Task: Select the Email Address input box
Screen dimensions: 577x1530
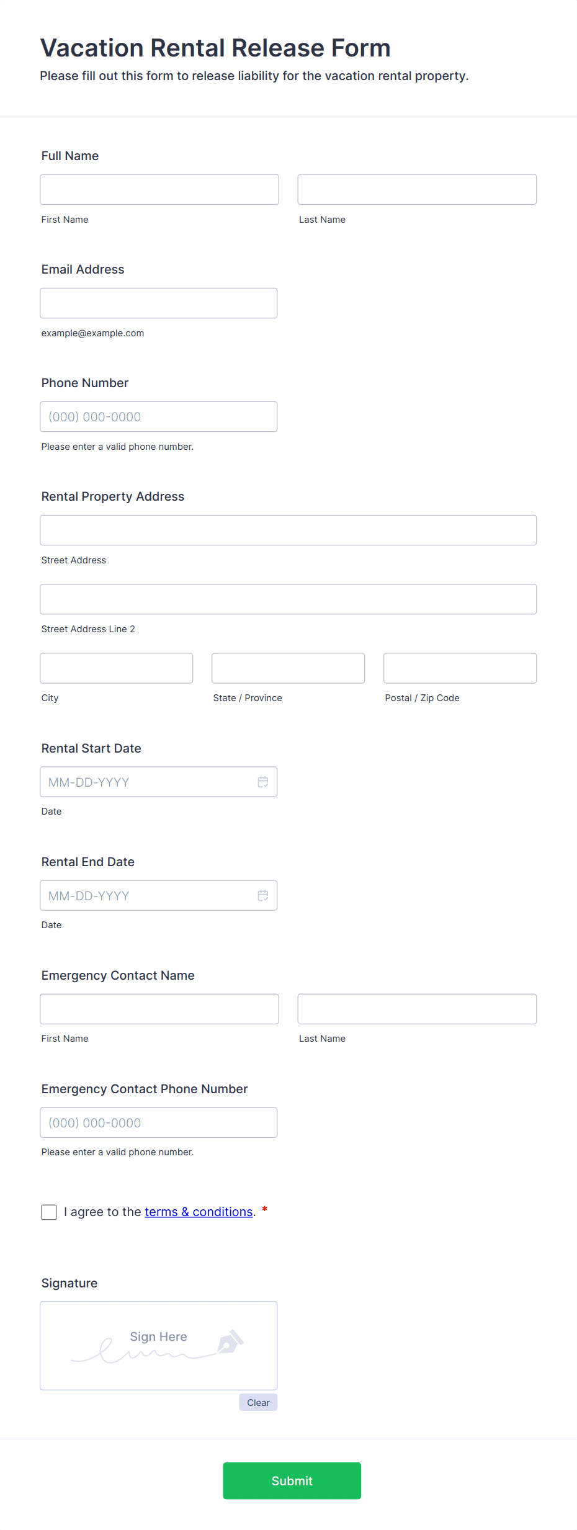Action: click(159, 303)
